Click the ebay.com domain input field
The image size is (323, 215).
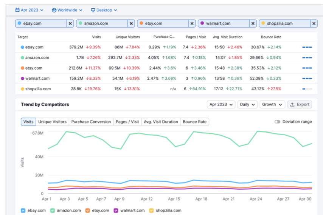(x=41, y=23)
